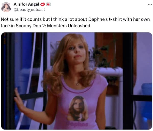Open the "A is for Angel" display name

tap(26, 4)
